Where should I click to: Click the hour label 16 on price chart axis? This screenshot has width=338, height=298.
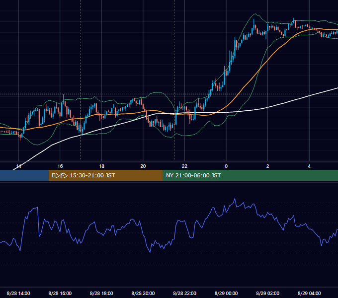tap(60, 166)
